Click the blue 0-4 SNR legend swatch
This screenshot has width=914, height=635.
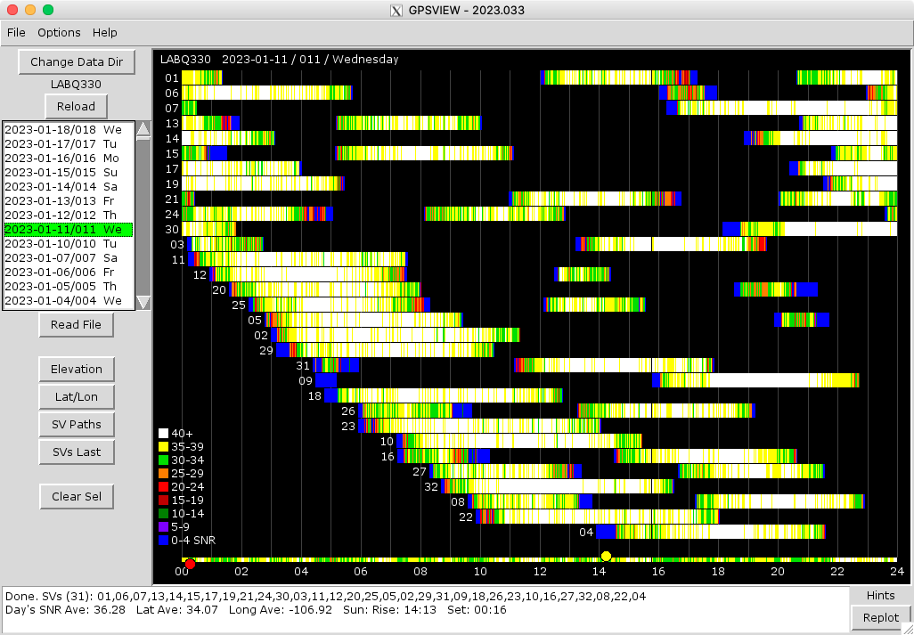click(x=163, y=540)
